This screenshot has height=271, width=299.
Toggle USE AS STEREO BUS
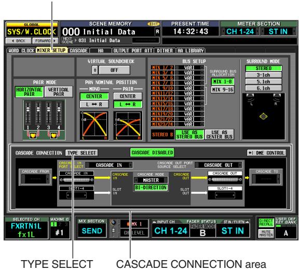tap(189, 135)
